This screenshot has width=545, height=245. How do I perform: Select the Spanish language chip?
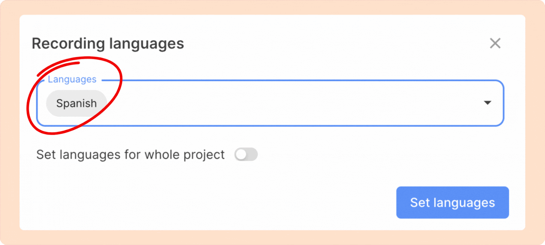[x=76, y=103]
